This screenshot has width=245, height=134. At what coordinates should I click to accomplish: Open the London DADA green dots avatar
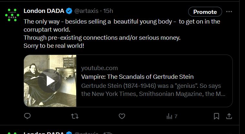pos(12,15)
